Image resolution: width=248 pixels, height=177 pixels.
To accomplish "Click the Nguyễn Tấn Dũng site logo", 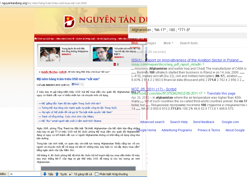I will click(69, 22).
